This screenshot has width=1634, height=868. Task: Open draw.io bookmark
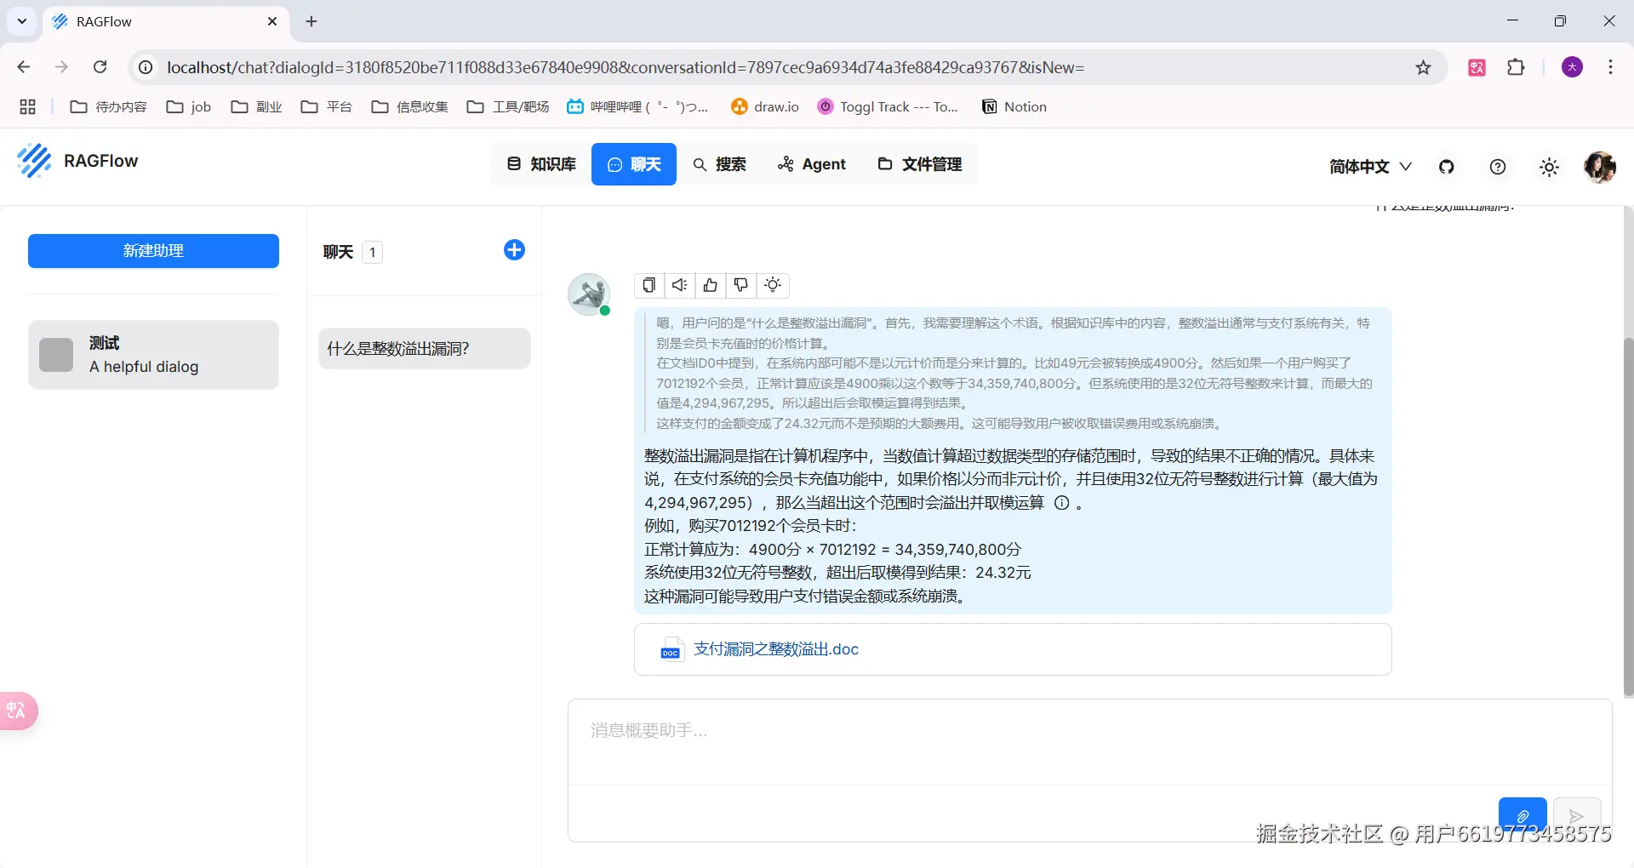click(x=765, y=106)
